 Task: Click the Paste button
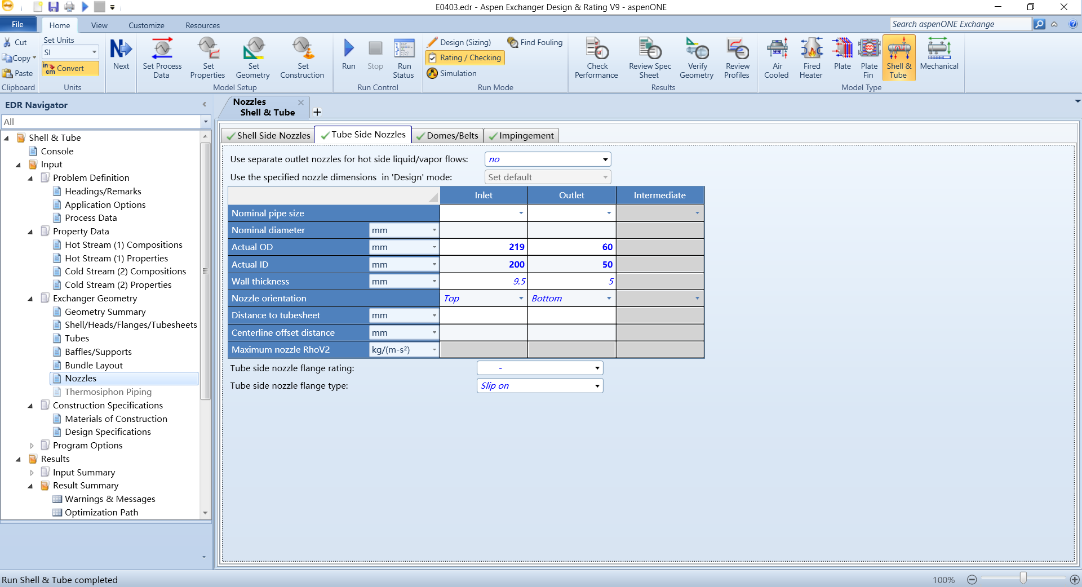[x=17, y=73]
